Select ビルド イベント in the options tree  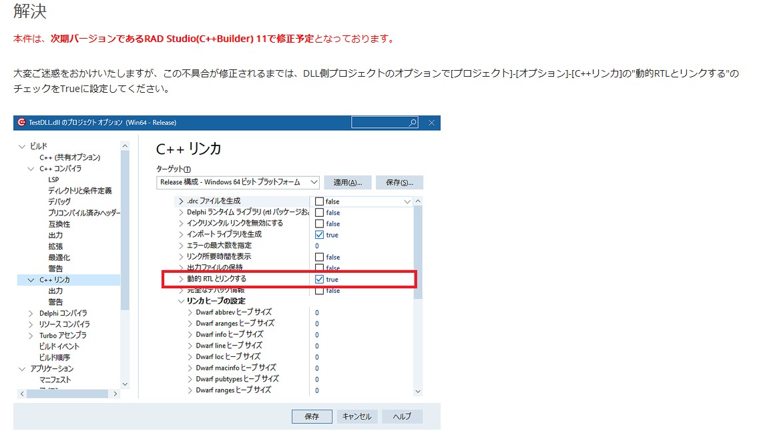pyautogui.click(x=59, y=346)
